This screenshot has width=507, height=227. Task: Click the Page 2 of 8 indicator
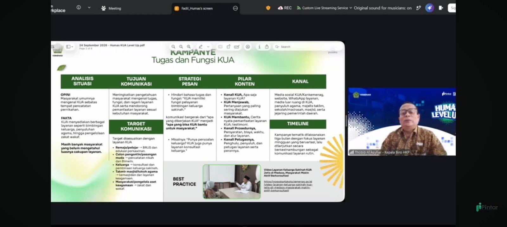coord(86,49)
